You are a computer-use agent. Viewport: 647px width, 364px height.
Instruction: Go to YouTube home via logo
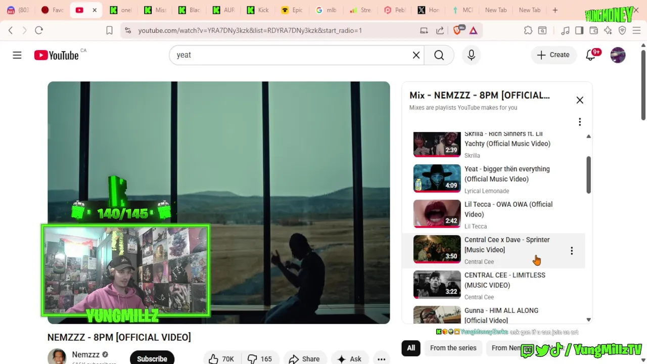tap(57, 55)
